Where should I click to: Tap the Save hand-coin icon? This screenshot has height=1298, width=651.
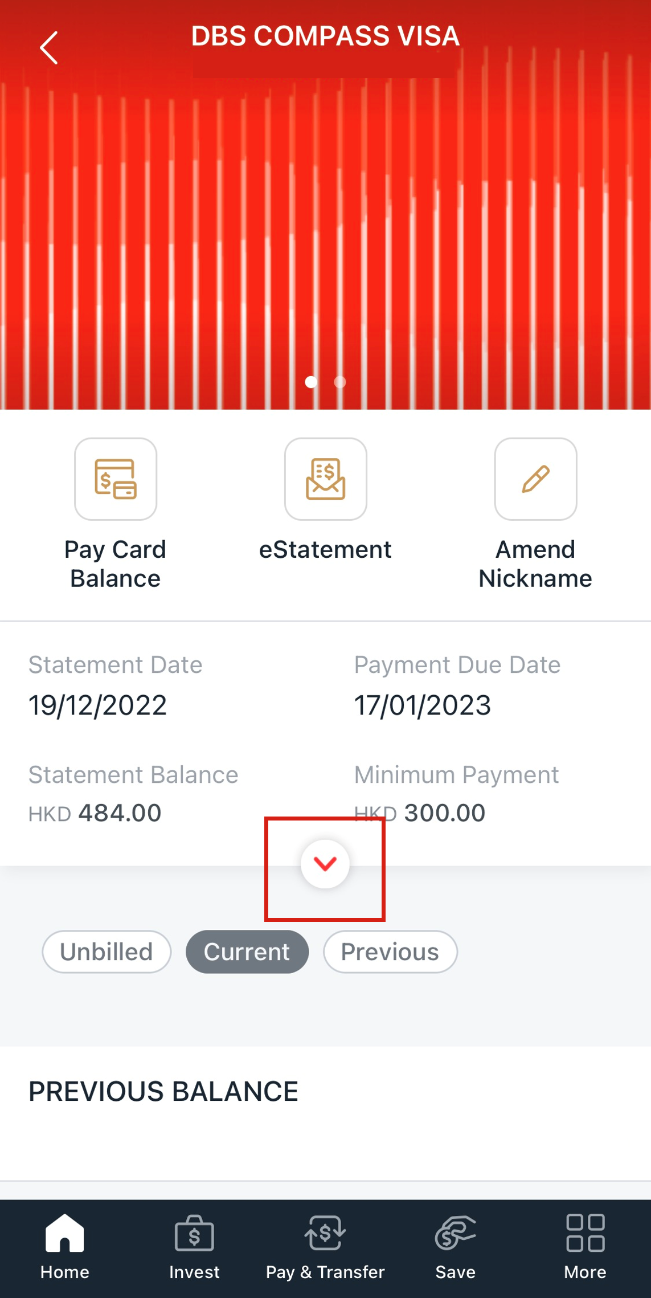pos(455,1234)
